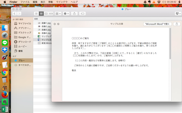
Task: Open Excel from the Dock
Action: pos(5,109)
